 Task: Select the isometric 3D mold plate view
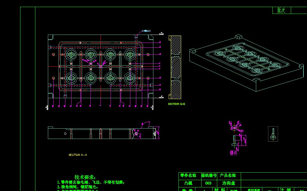tap(246, 63)
